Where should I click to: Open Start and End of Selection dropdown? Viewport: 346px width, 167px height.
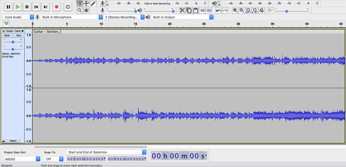click(x=107, y=152)
